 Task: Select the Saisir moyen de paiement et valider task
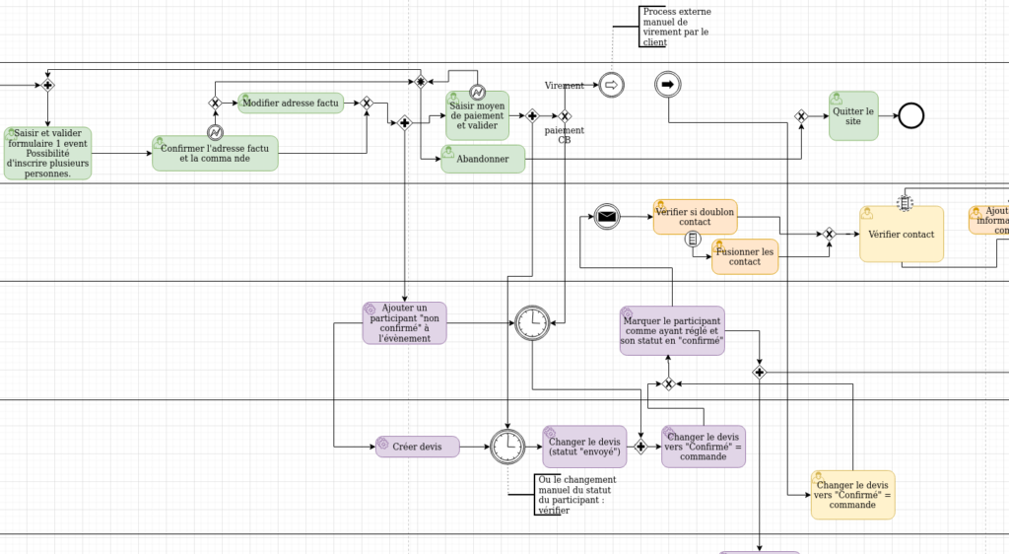coord(478,115)
